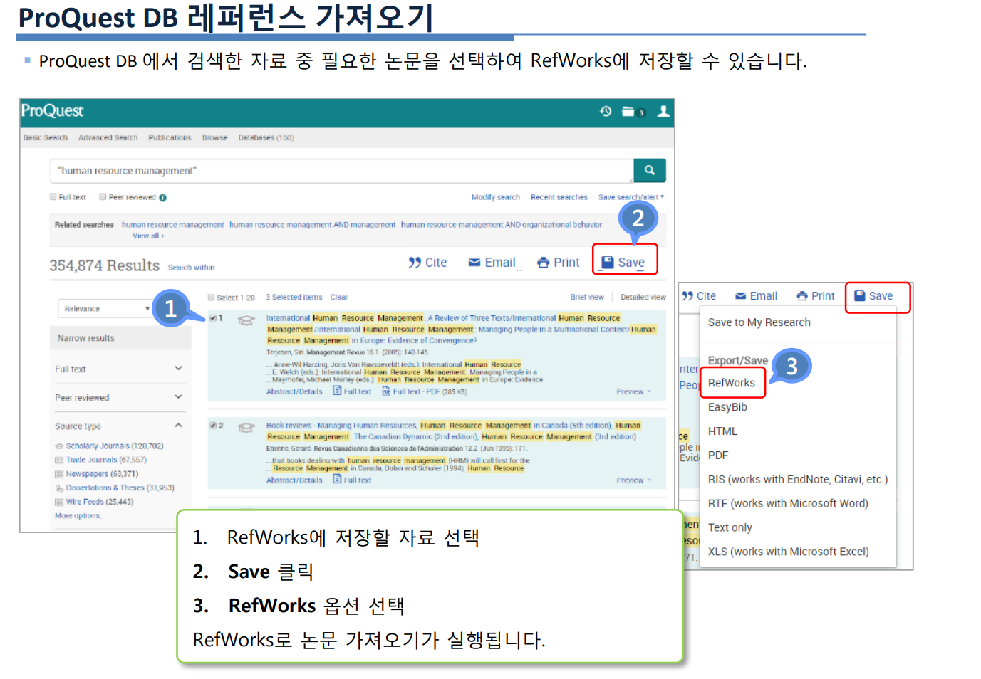Click the Scholarly Journals source icon
Image resolution: width=981 pixels, height=679 pixels.
(x=59, y=446)
